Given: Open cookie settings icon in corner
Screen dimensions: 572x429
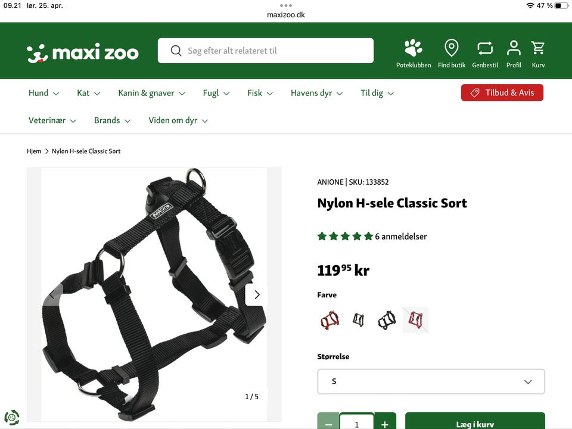Looking at the screenshot, I should [x=12, y=417].
